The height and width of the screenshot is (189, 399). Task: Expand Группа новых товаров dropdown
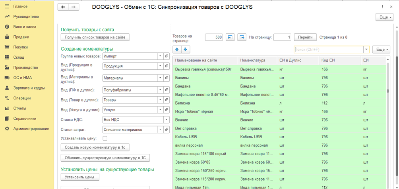click(x=160, y=56)
